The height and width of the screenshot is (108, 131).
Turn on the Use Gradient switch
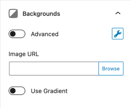tap(17, 91)
